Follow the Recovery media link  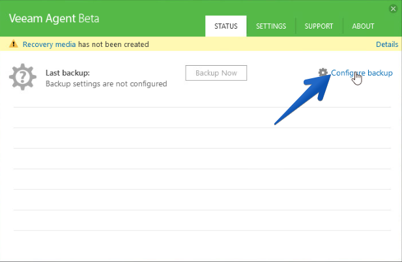pyautogui.click(x=50, y=44)
